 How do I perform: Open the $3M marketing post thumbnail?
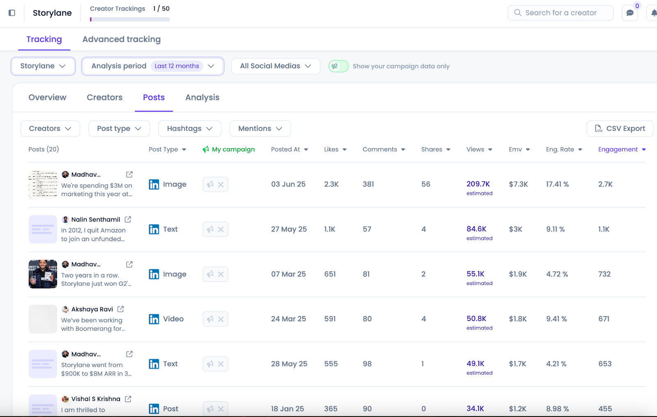click(43, 185)
